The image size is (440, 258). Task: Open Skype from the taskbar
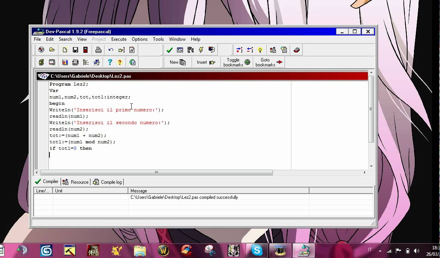click(257, 250)
